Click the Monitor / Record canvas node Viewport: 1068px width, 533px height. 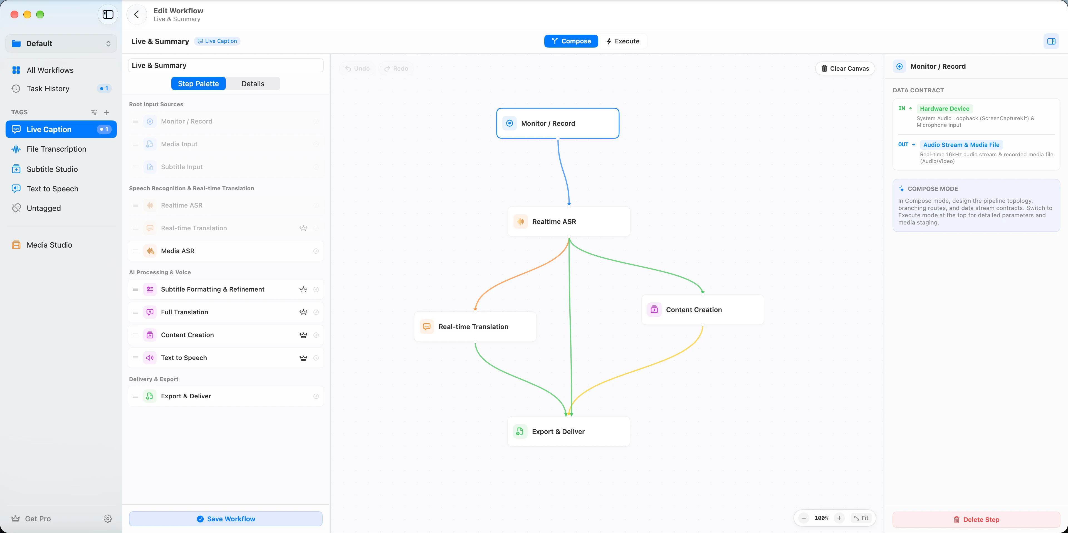point(558,123)
